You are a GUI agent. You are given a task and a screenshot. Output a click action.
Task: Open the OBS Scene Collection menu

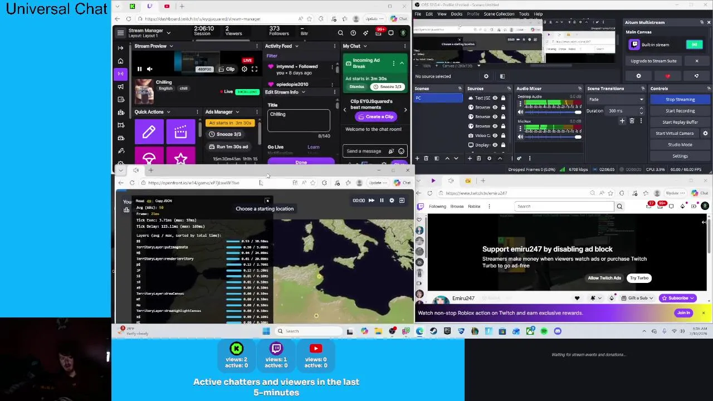coord(499,14)
